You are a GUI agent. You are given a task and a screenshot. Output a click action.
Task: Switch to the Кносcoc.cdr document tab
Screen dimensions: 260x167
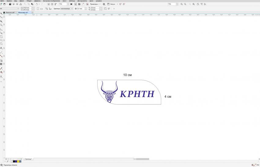pos(10,13)
